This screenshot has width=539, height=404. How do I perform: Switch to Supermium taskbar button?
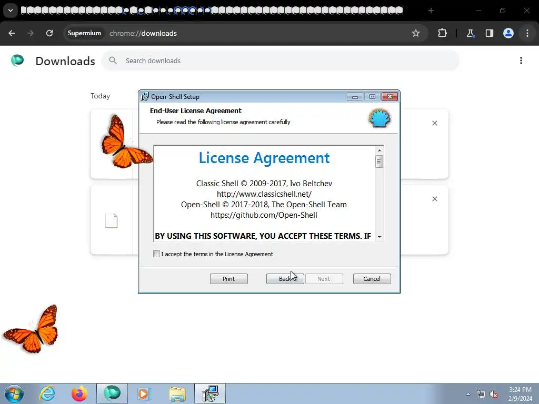(112, 393)
